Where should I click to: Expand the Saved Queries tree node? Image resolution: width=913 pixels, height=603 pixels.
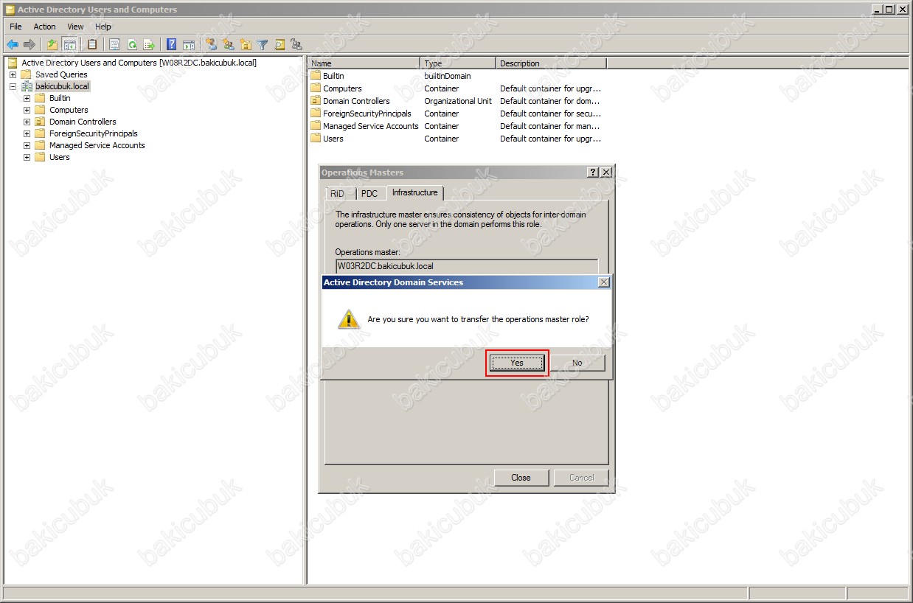(13, 74)
